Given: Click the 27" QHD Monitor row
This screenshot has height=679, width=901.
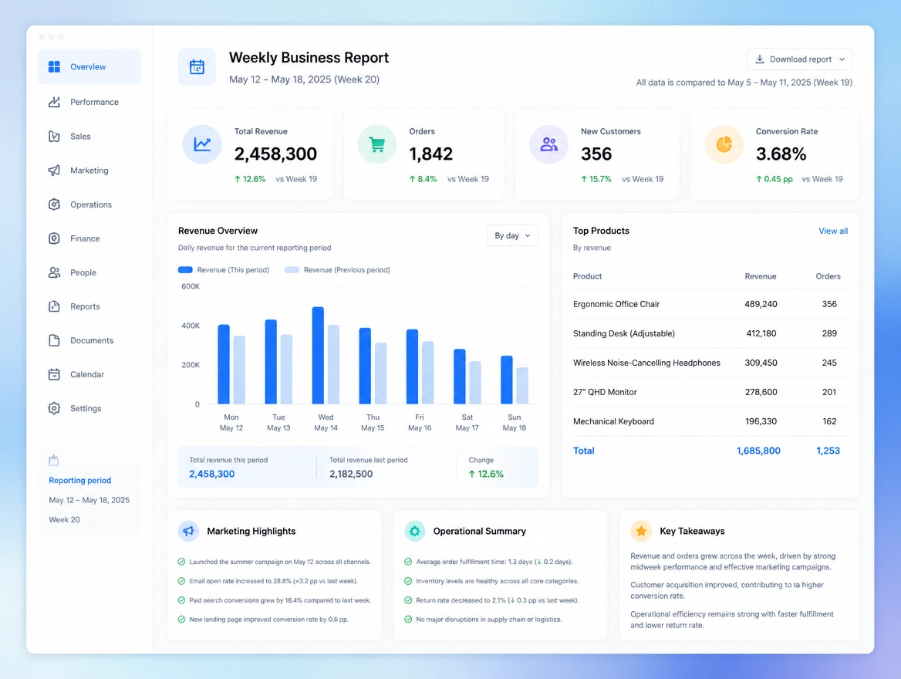Looking at the screenshot, I should tap(710, 392).
